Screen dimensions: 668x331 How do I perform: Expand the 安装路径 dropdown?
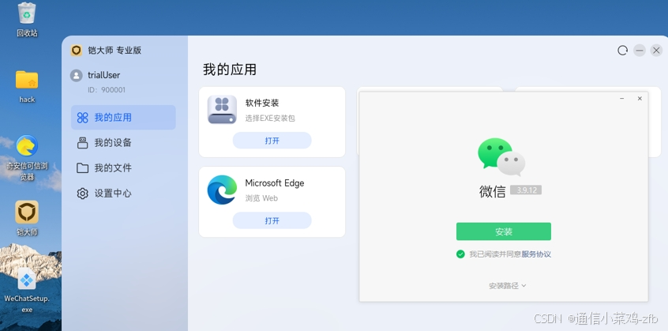[507, 286]
